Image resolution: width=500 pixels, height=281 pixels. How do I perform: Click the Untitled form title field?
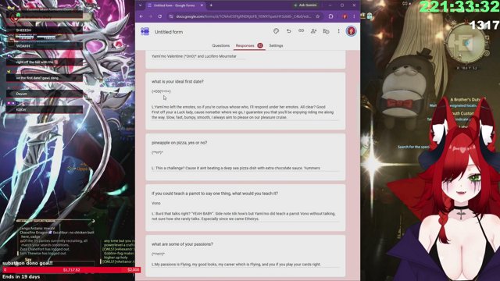click(169, 32)
